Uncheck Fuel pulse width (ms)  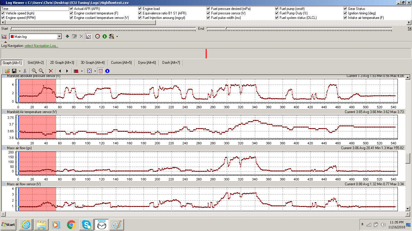pos(208,18)
